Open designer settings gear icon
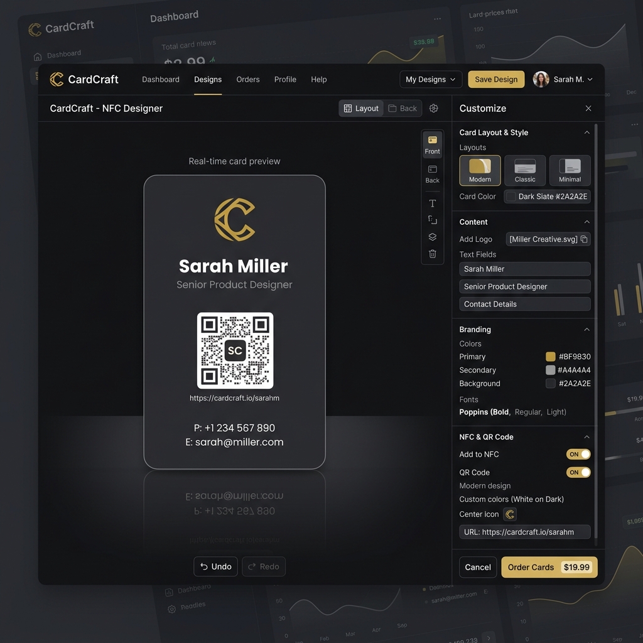643x643 pixels. [x=433, y=108]
